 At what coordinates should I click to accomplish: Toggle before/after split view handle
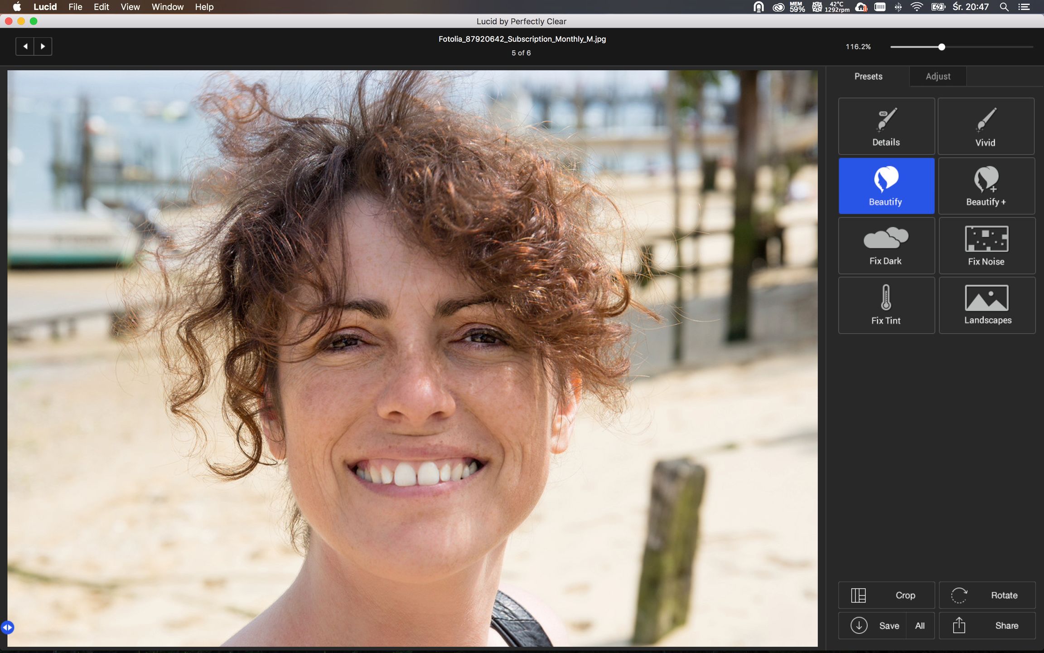pyautogui.click(x=7, y=627)
